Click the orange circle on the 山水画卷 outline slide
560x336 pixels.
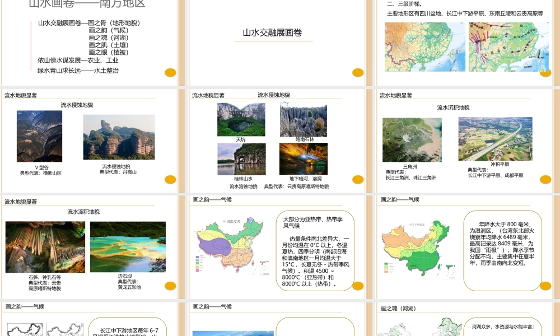click(x=170, y=72)
